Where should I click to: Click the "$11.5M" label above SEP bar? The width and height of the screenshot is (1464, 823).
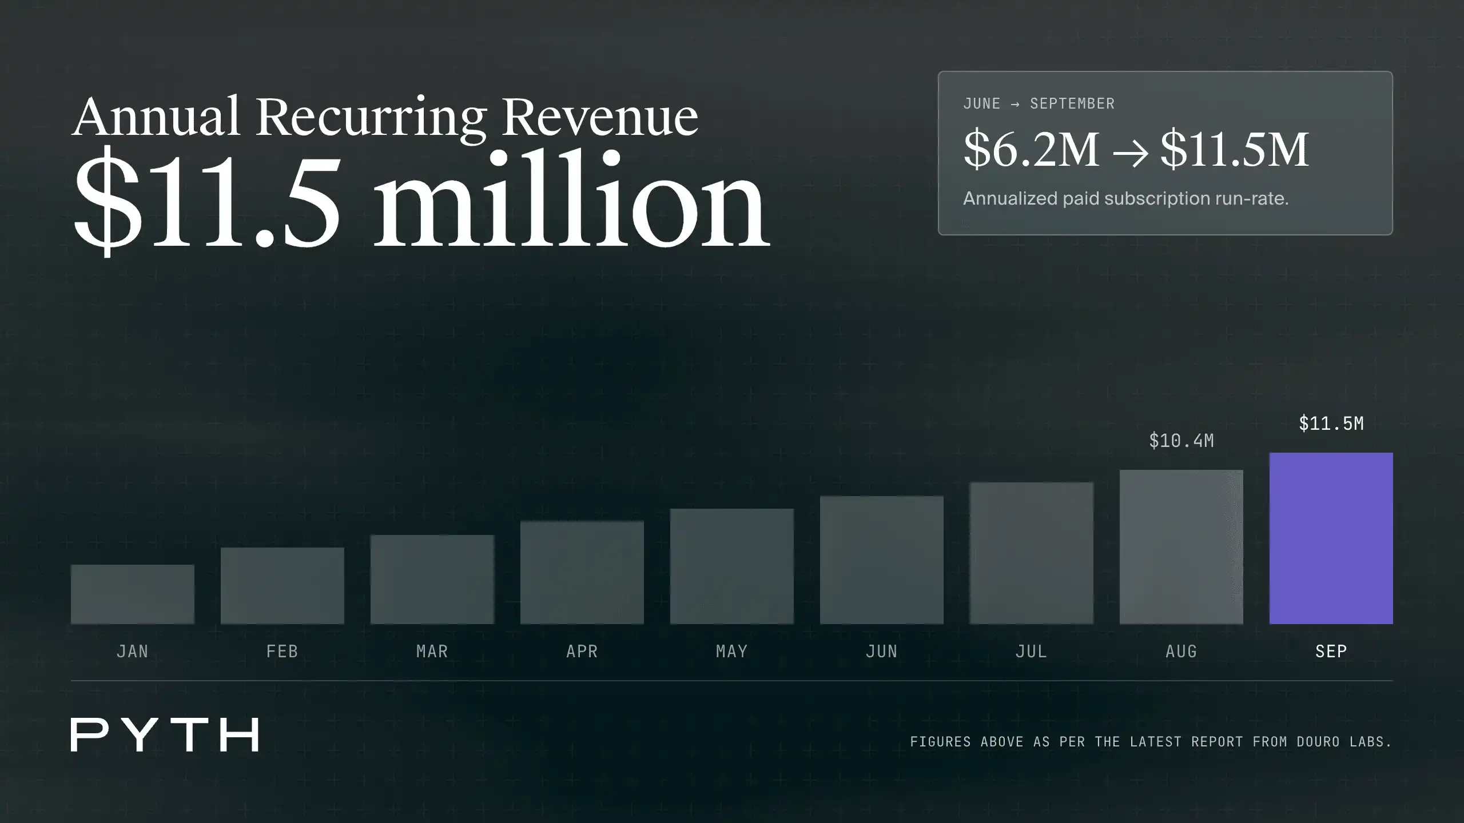pyautogui.click(x=1331, y=424)
